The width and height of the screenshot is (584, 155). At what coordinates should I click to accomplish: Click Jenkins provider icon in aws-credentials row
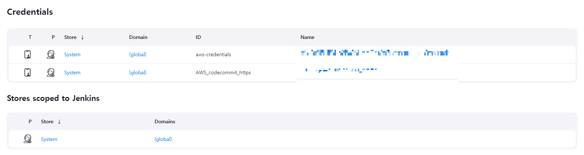pyautogui.click(x=51, y=54)
